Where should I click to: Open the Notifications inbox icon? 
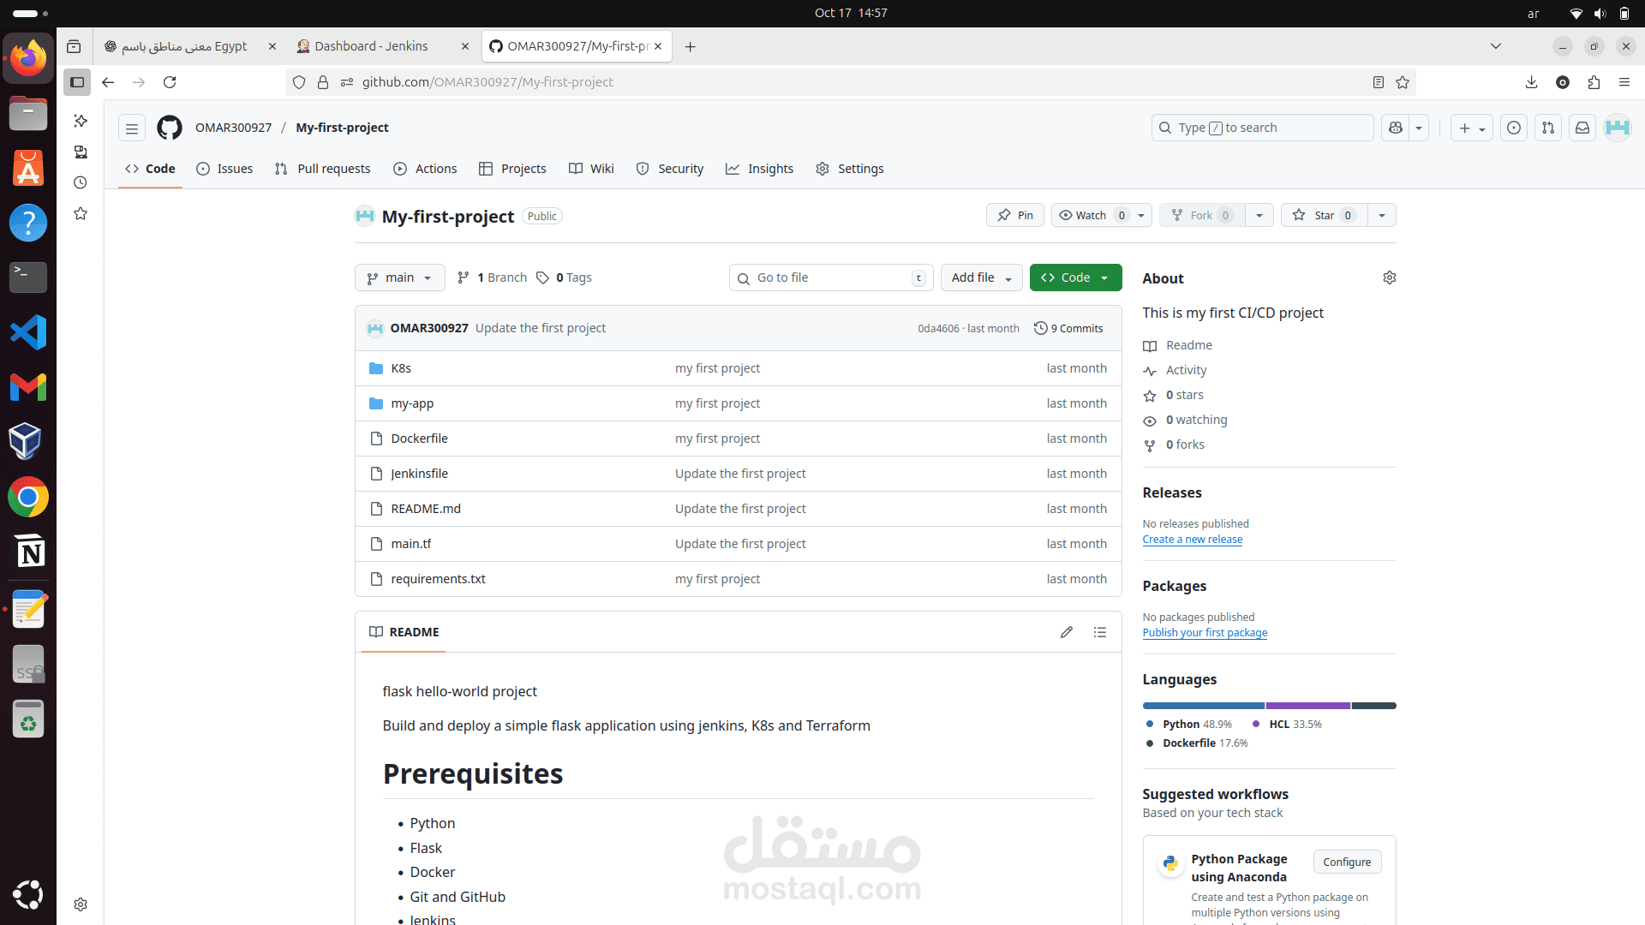[1582, 128]
